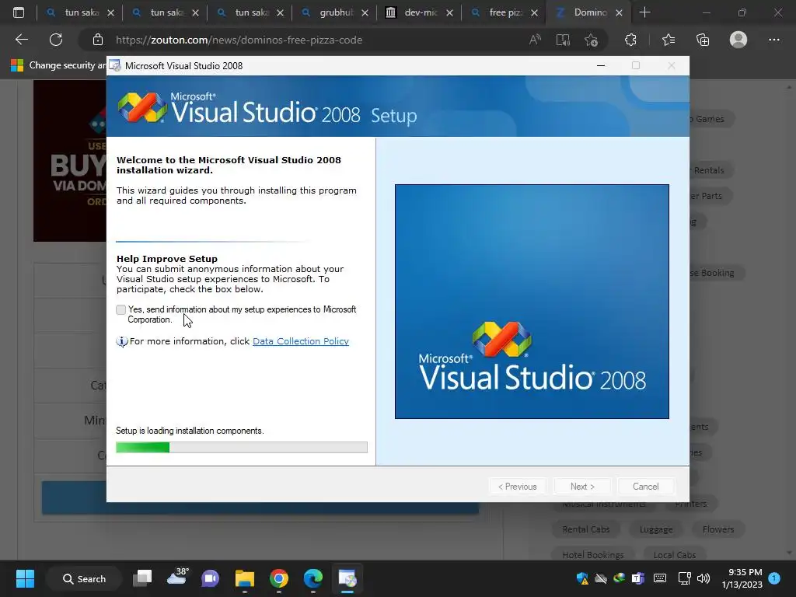
Task: Open Windows Security tray icon
Action: click(582, 578)
